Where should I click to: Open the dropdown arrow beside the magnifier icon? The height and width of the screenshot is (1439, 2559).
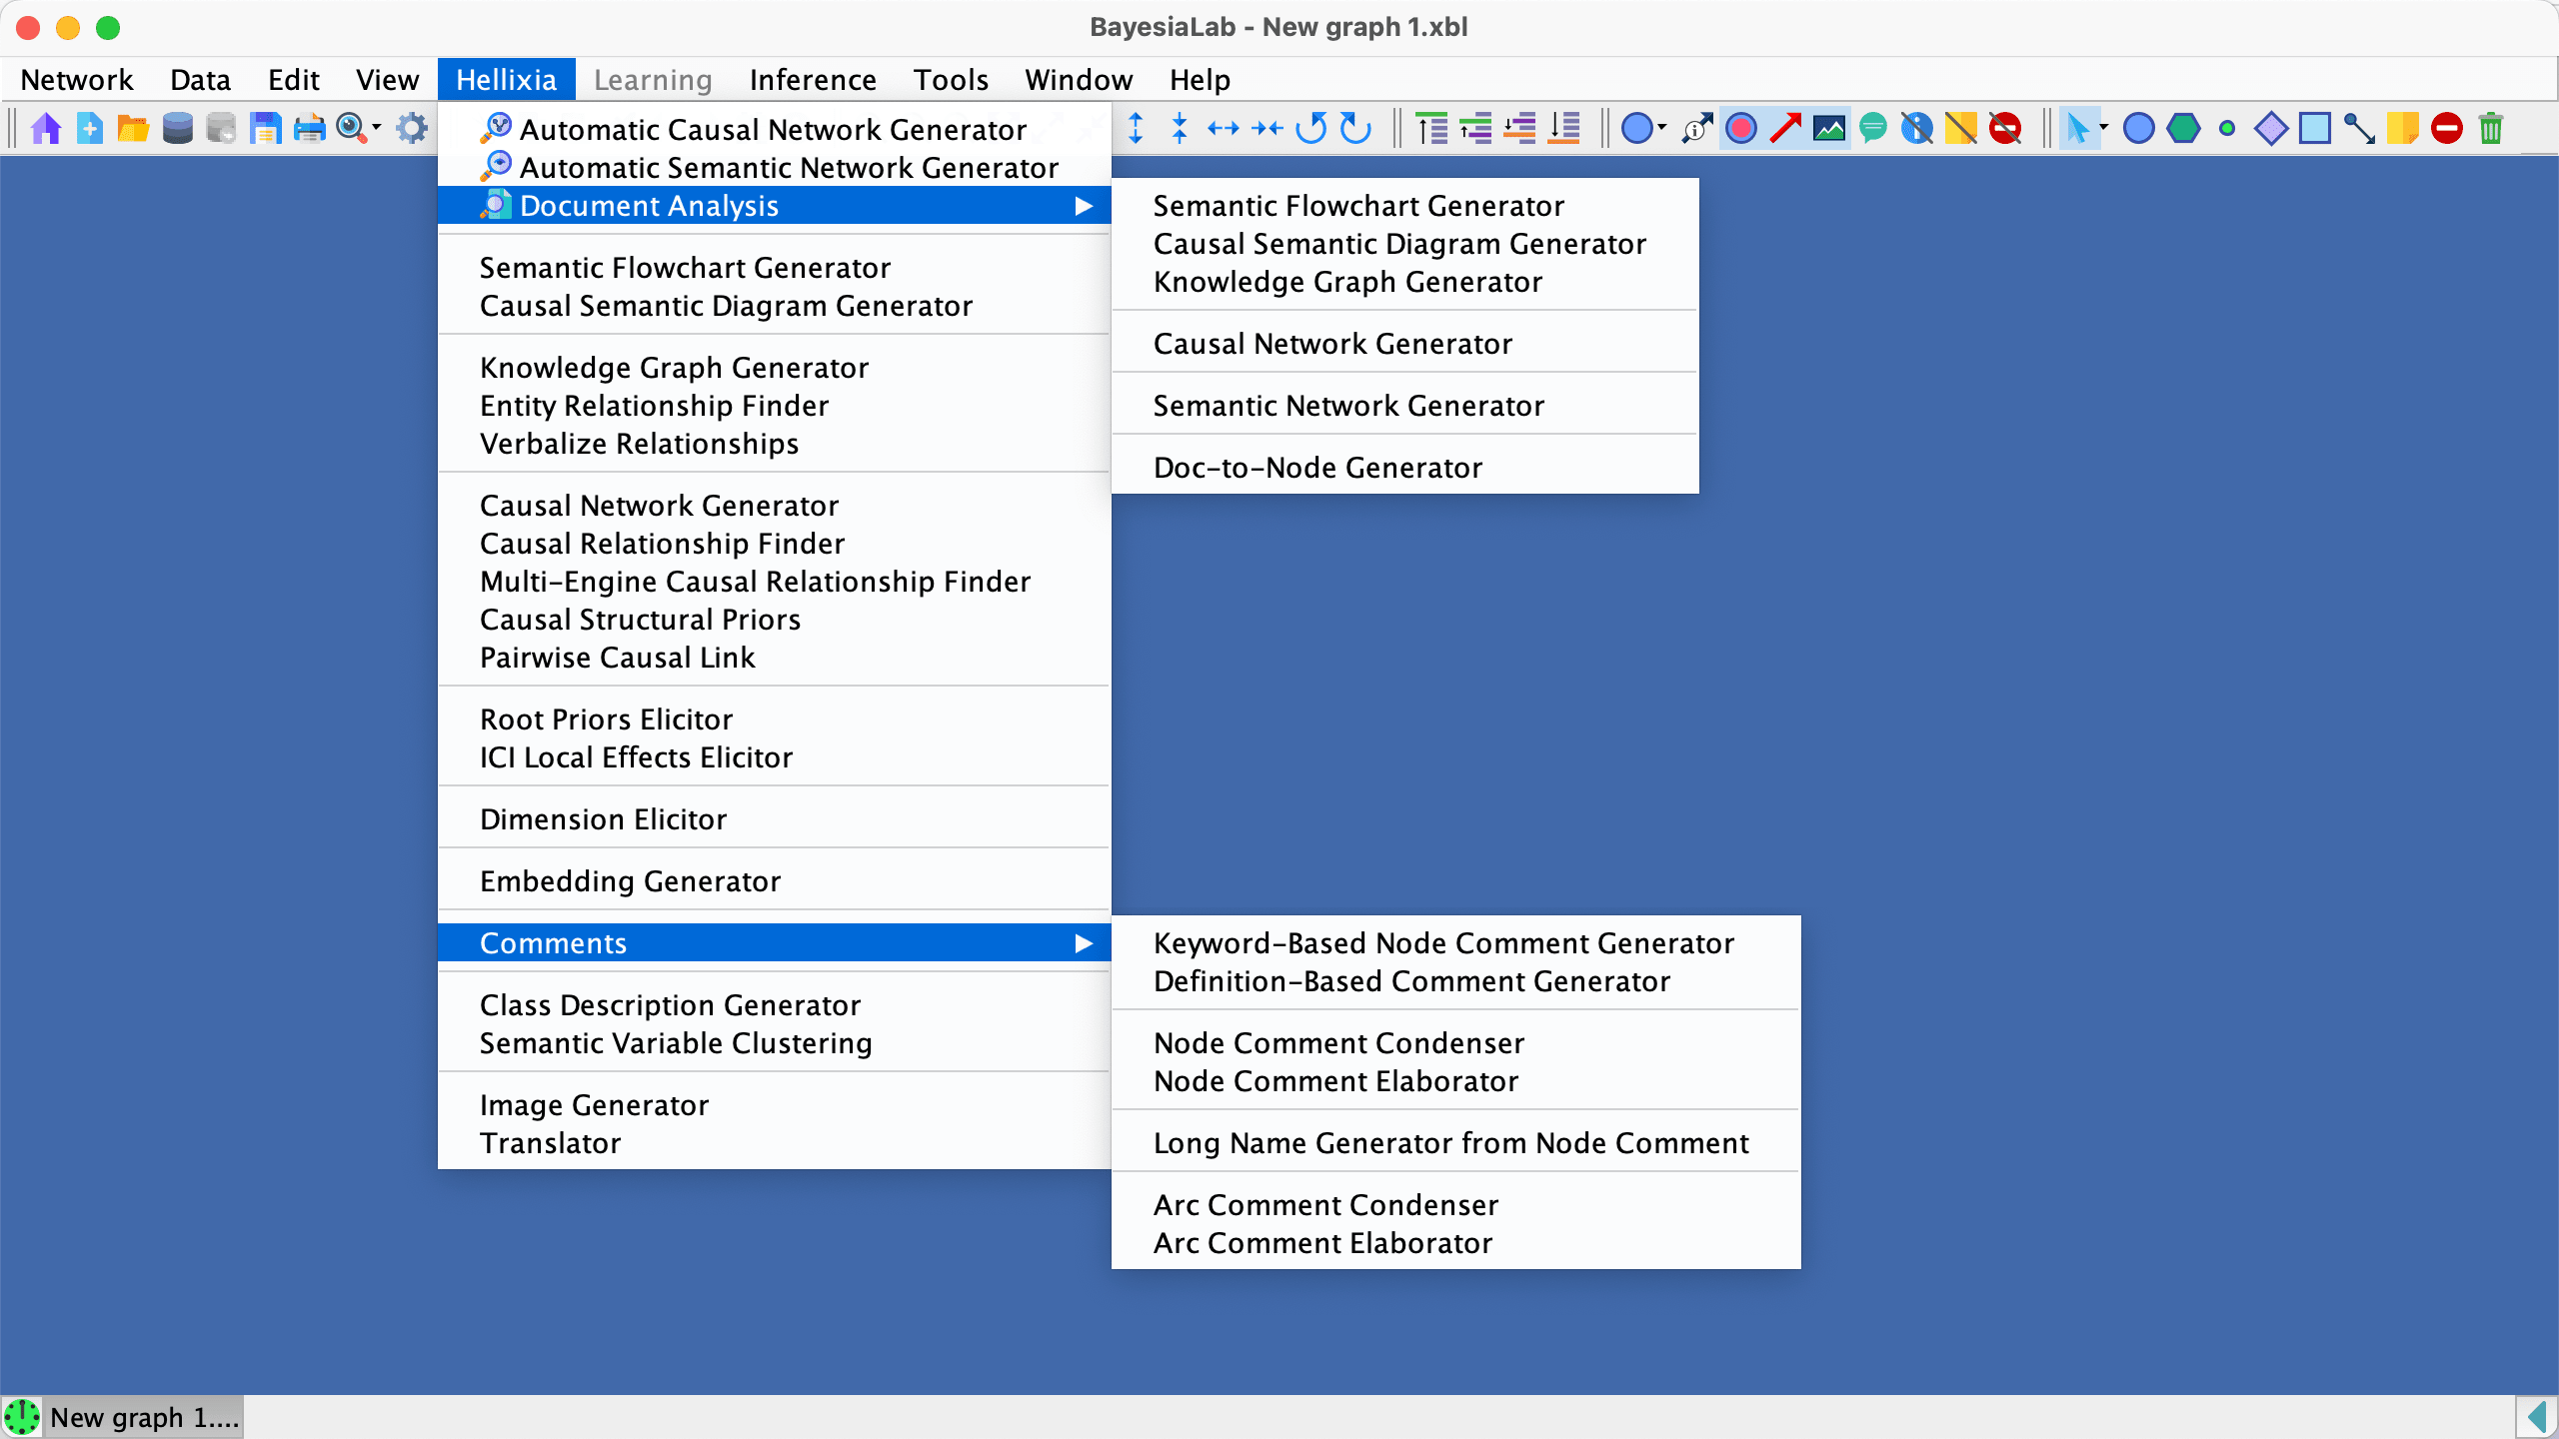click(x=377, y=127)
